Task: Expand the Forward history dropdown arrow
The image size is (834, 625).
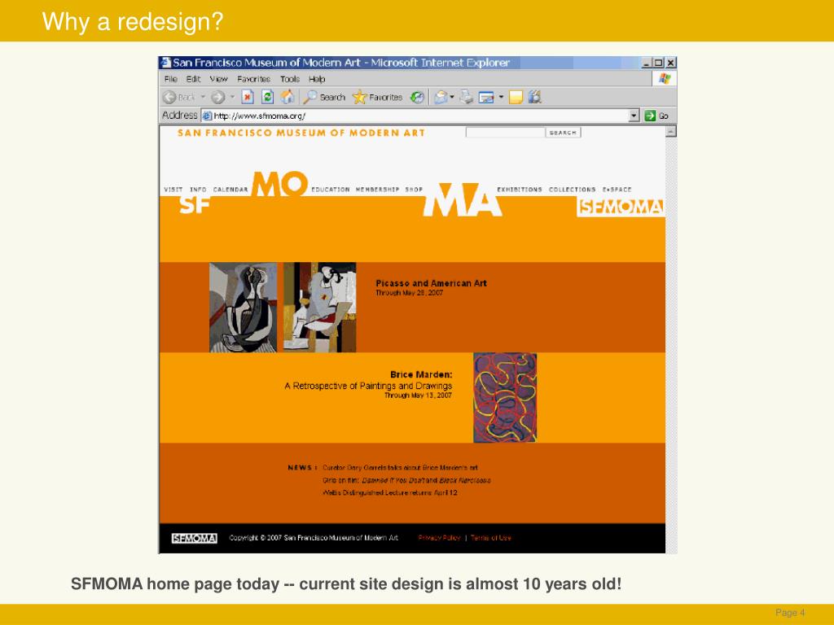Action: tap(232, 98)
